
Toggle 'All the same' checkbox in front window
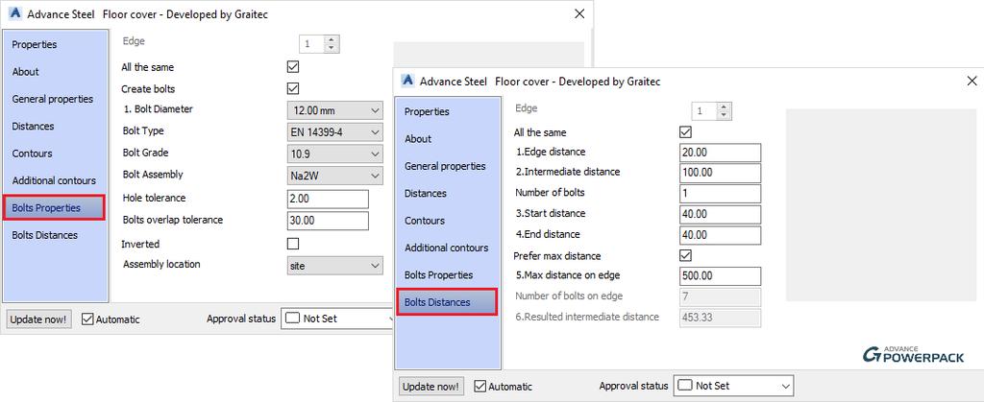pyautogui.click(x=685, y=132)
